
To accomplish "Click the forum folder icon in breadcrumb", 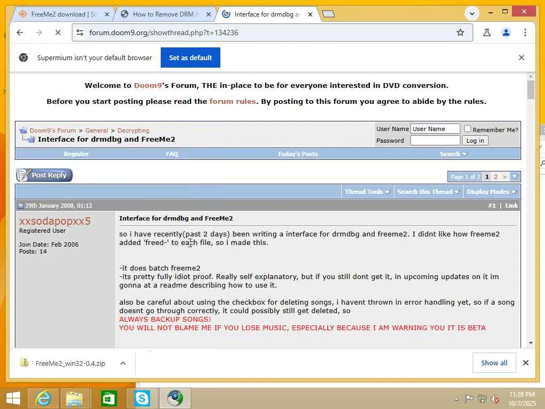I will [x=23, y=130].
